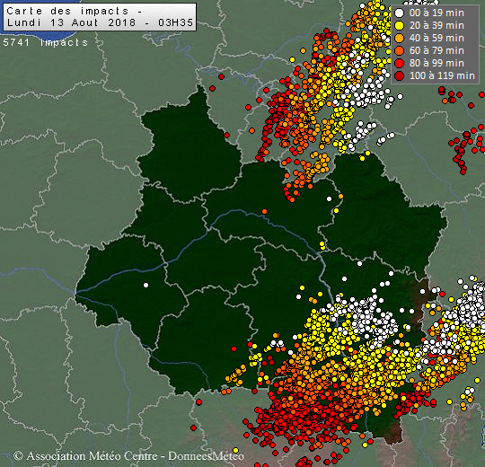The width and height of the screenshot is (485, 467).
Task: Click the white 00 à 19 min legend circle
Action: click(400, 13)
